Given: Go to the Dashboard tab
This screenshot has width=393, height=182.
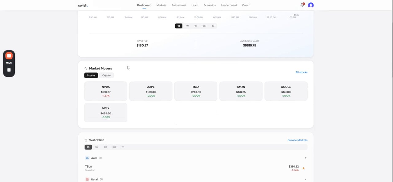Looking at the screenshot, I should click(x=144, y=5).
